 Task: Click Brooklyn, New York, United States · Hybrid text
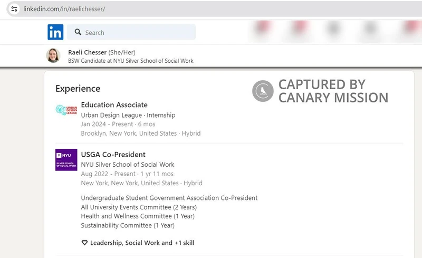point(141,133)
